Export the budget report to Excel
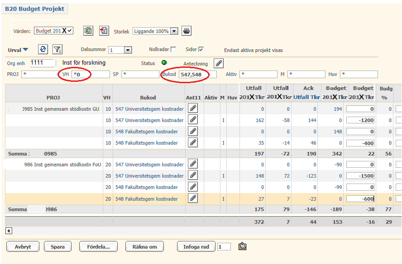 pyautogui.click(x=88, y=31)
